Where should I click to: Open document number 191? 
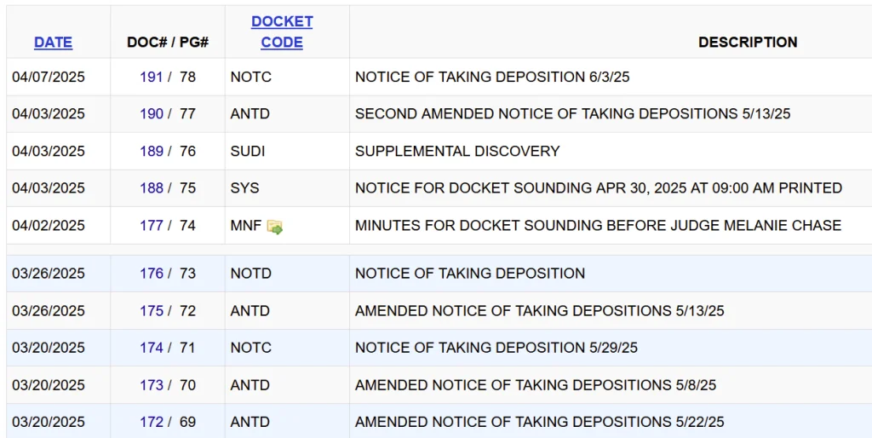pos(151,77)
